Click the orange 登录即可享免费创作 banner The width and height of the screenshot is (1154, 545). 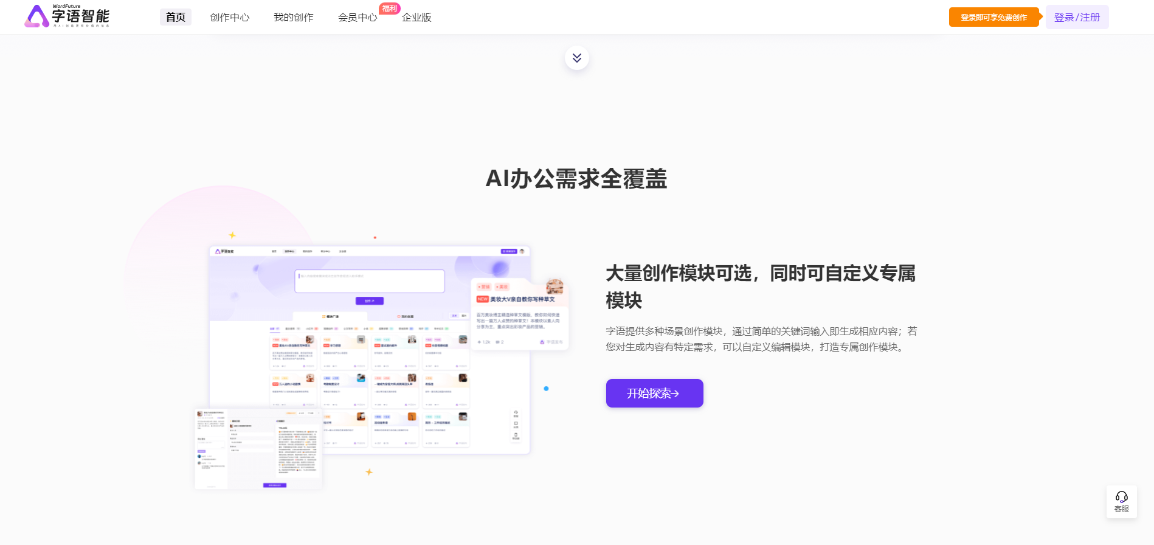[x=995, y=17]
